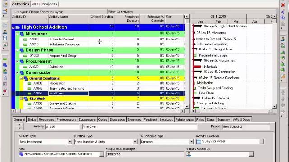Sort by Activity ID column header
Image resolution: width=289 pixels, height=162 pixels.
tap(30, 19)
